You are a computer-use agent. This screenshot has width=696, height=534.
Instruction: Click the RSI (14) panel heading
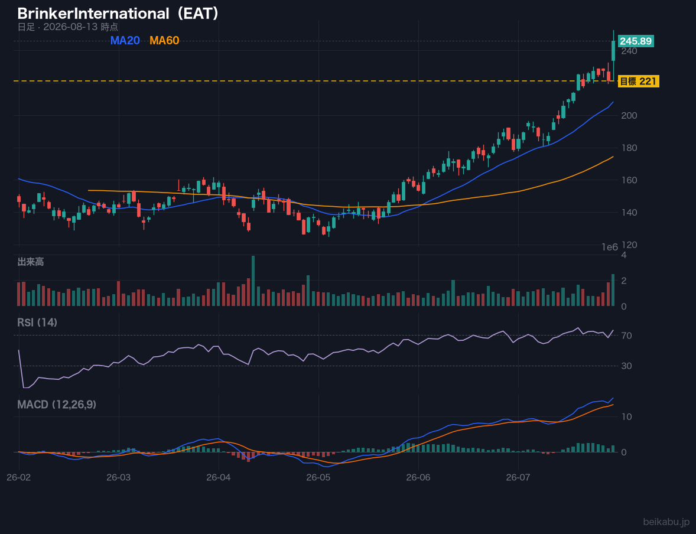click(37, 323)
